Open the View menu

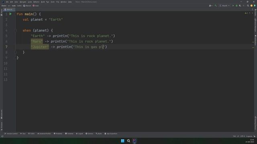(16, 2)
